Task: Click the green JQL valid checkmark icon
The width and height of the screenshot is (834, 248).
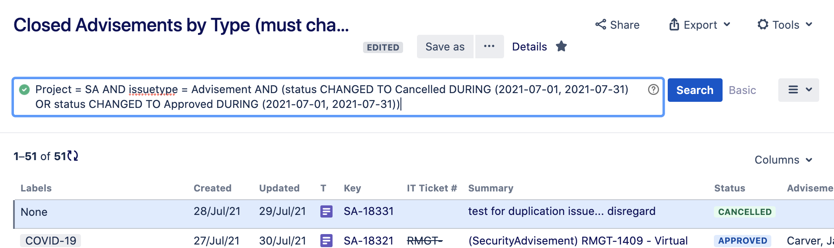Action: point(24,90)
